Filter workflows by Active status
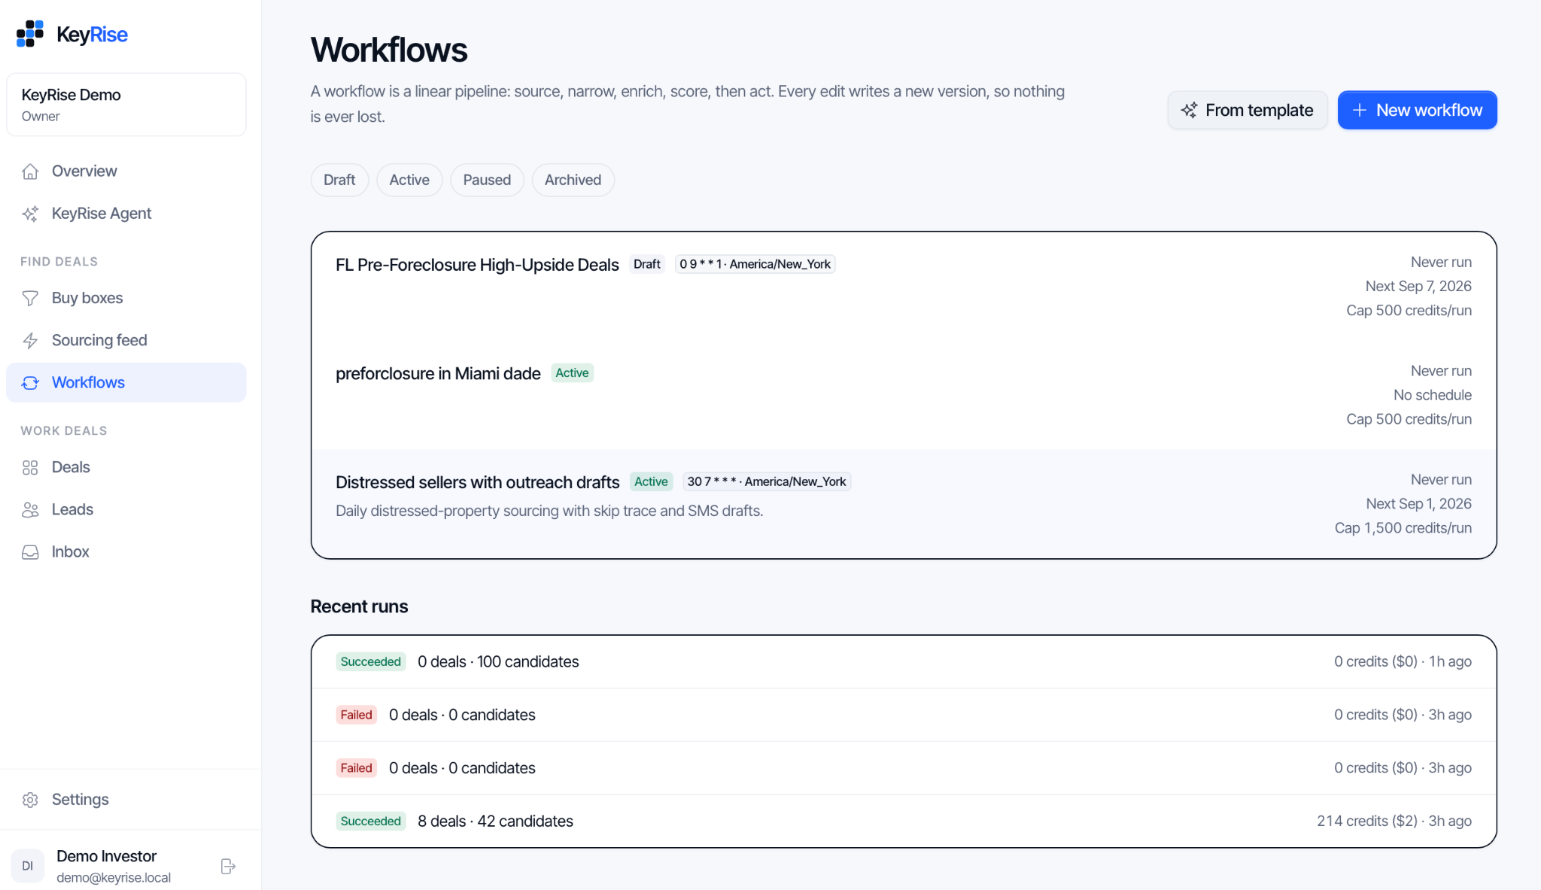This screenshot has width=1541, height=890. point(409,180)
